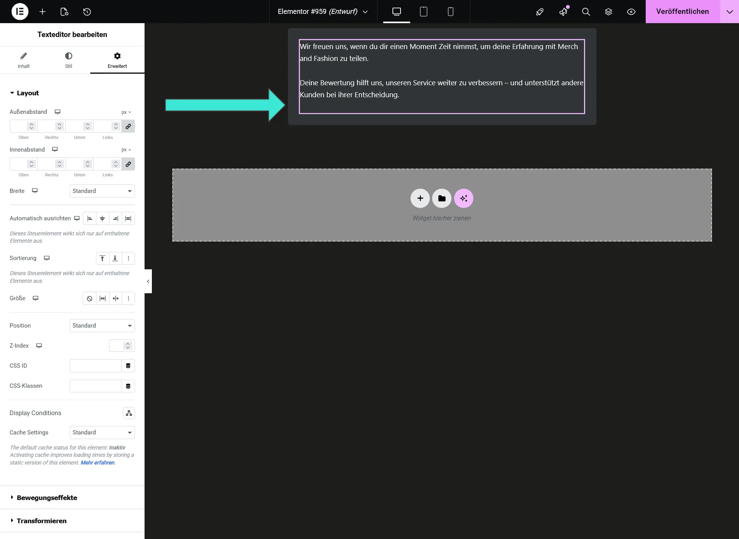Select centered alignment under Automatisch ausrichten
The height and width of the screenshot is (539, 739).
point(102,218)
